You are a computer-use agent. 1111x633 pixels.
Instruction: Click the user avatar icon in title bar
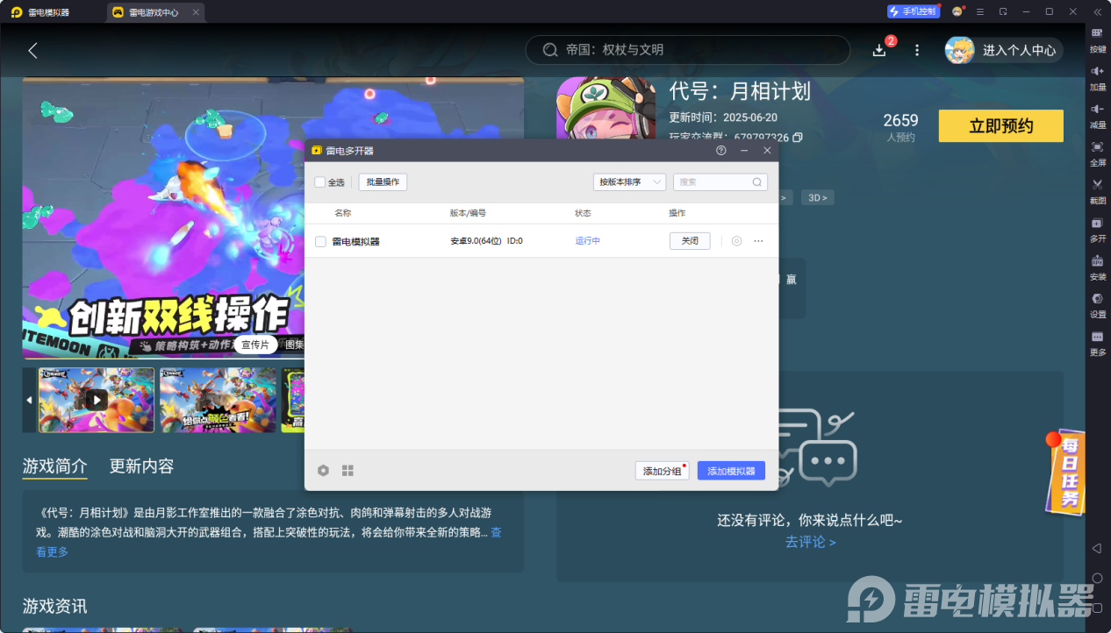click(957, 11)
